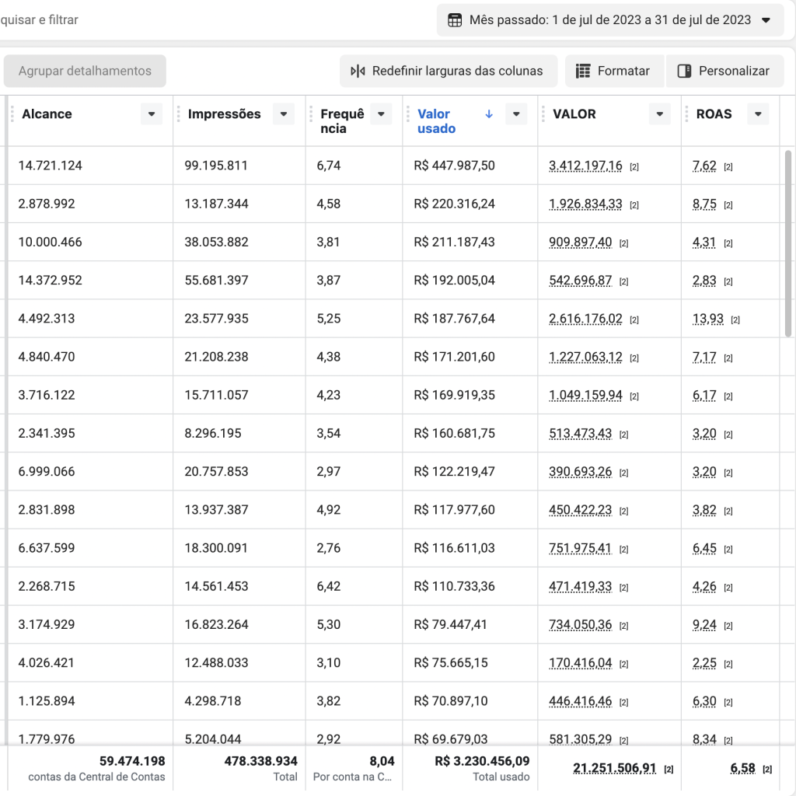
Task: Expand the Frequência column options arrow
Action: [x=381, y=114]
